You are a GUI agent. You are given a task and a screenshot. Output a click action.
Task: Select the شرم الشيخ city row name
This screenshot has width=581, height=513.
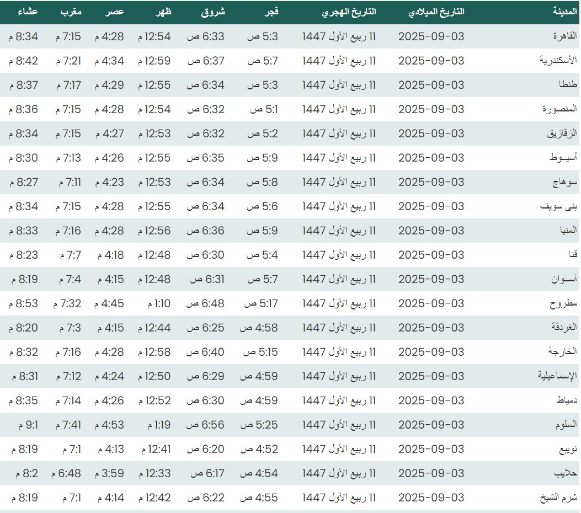[x=558, y=498]
